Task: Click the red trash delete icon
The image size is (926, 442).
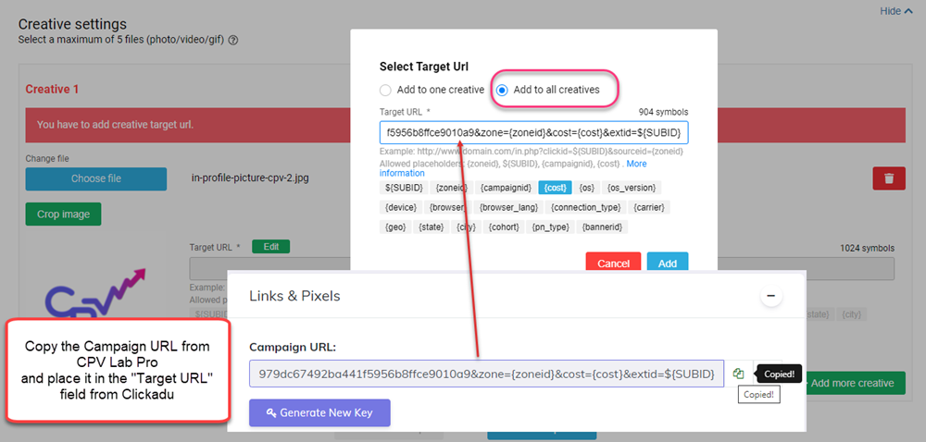Action: pyautogui.click(x=888, y=178)
